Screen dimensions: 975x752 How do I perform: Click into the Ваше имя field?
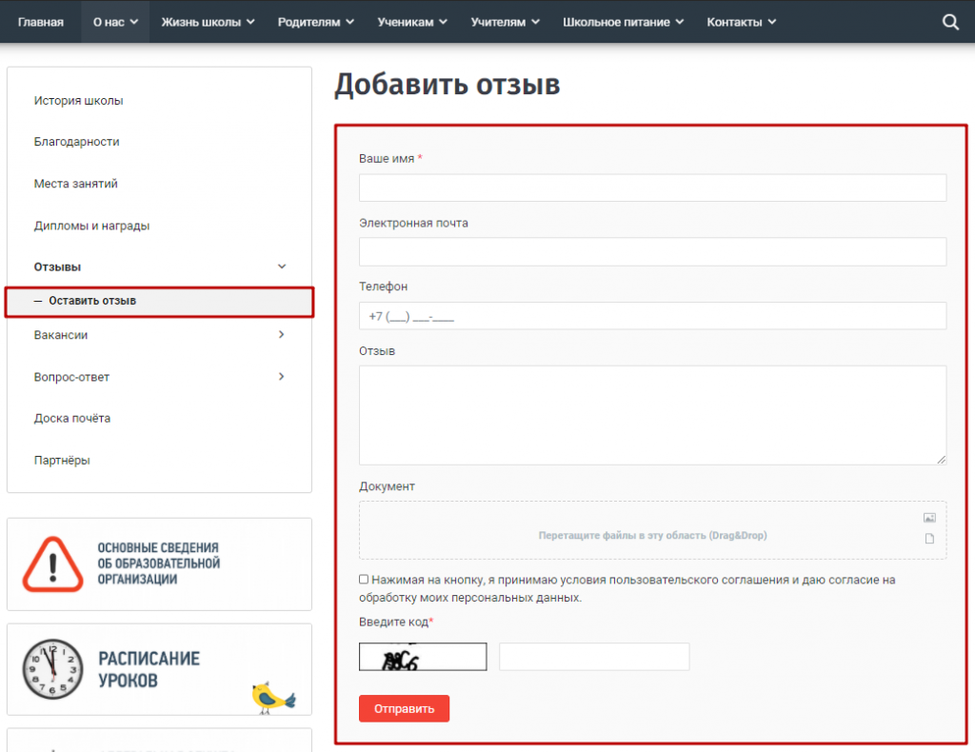[x=652, y=188]
